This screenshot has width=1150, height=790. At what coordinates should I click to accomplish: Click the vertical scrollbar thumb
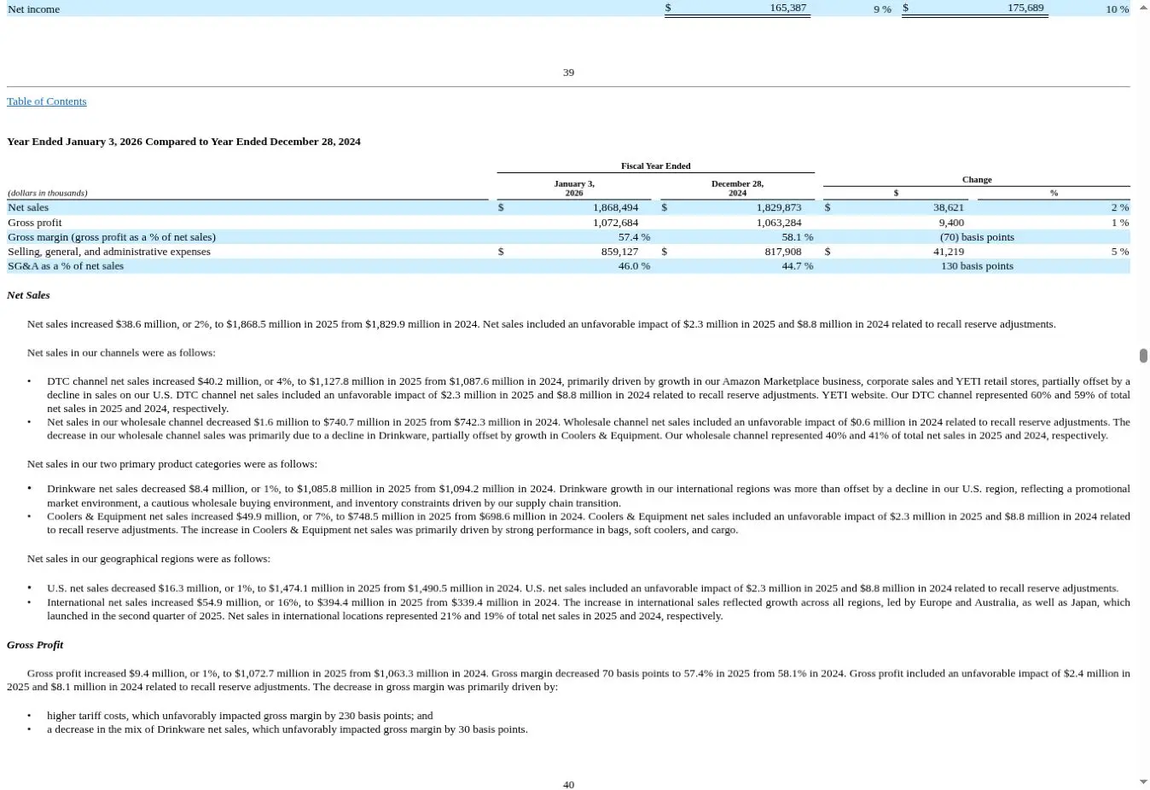(1143, 355)
